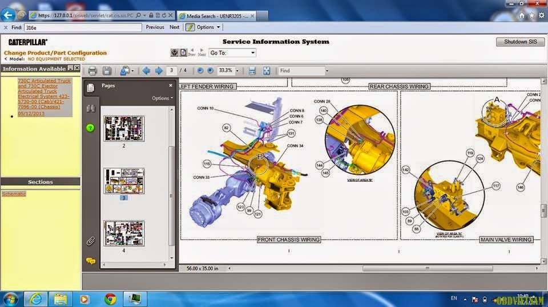Click the Print icon in PDF toolbar
Viewport: 548px width, 307px height.
92,71
